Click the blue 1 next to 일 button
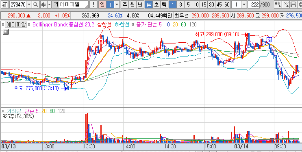This screenshot has height=152, width=302. 111,4
